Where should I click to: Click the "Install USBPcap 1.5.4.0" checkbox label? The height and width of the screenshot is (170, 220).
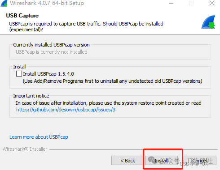tap(48, 74)
